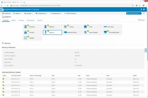Click DIMM SLOT A3 green status check
The width and height of the screenshot is (148, 98).
click(3, 85)
